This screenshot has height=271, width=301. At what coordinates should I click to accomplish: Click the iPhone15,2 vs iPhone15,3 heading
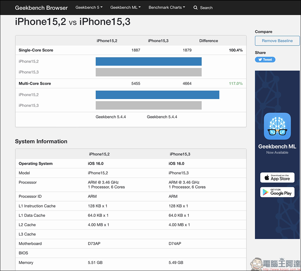(73, 22)
